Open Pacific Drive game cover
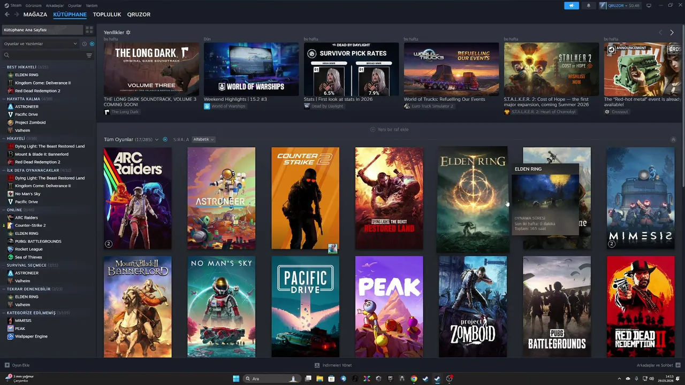This screenshot has height=385, width=685. pos(305,306)
